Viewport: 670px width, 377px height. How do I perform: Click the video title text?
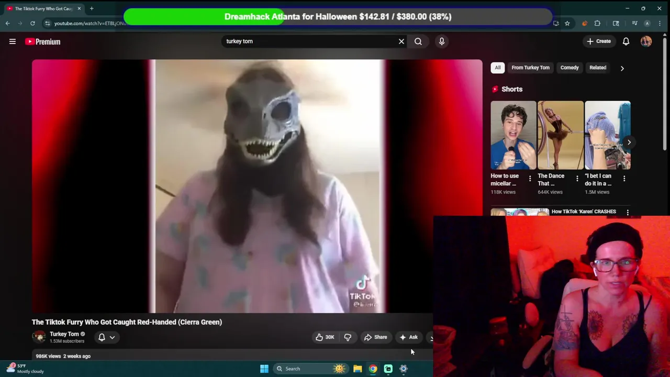click(127, 322)
